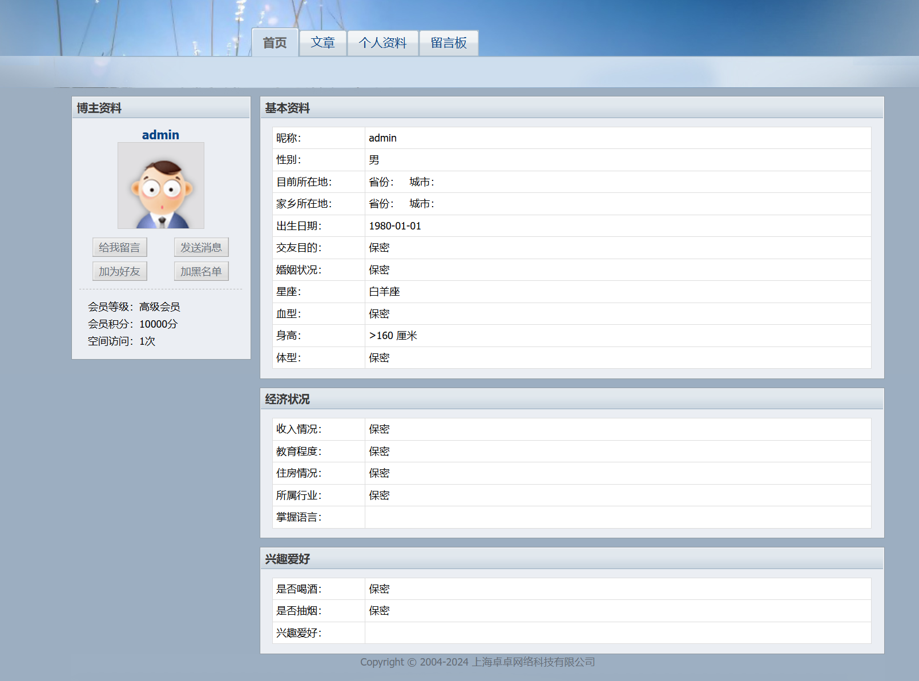Click the 基本资料 section header
The width and height of the screenshot is (919, 681).
(x=287, y=108)
